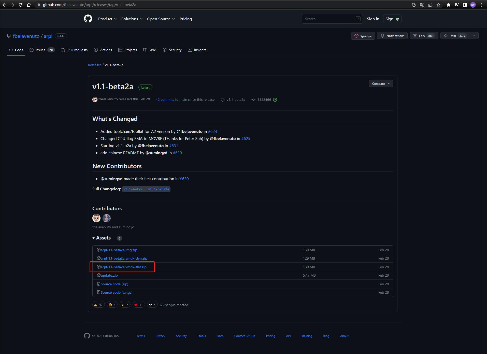
Task: Click the Sign up button
Action: (x=392, y=19)
